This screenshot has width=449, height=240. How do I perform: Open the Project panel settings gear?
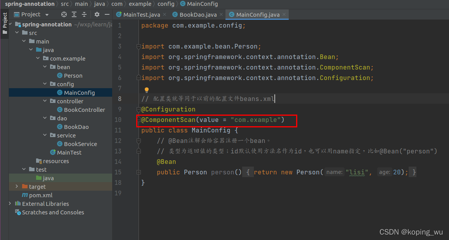[x=97, y=14]
